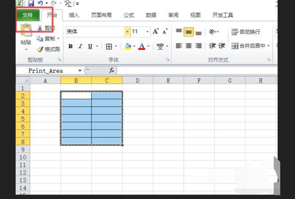Click the Decrease Font Size icon
Image resolution: width=295 pixels, height=199 pixels.
[165, 31]
